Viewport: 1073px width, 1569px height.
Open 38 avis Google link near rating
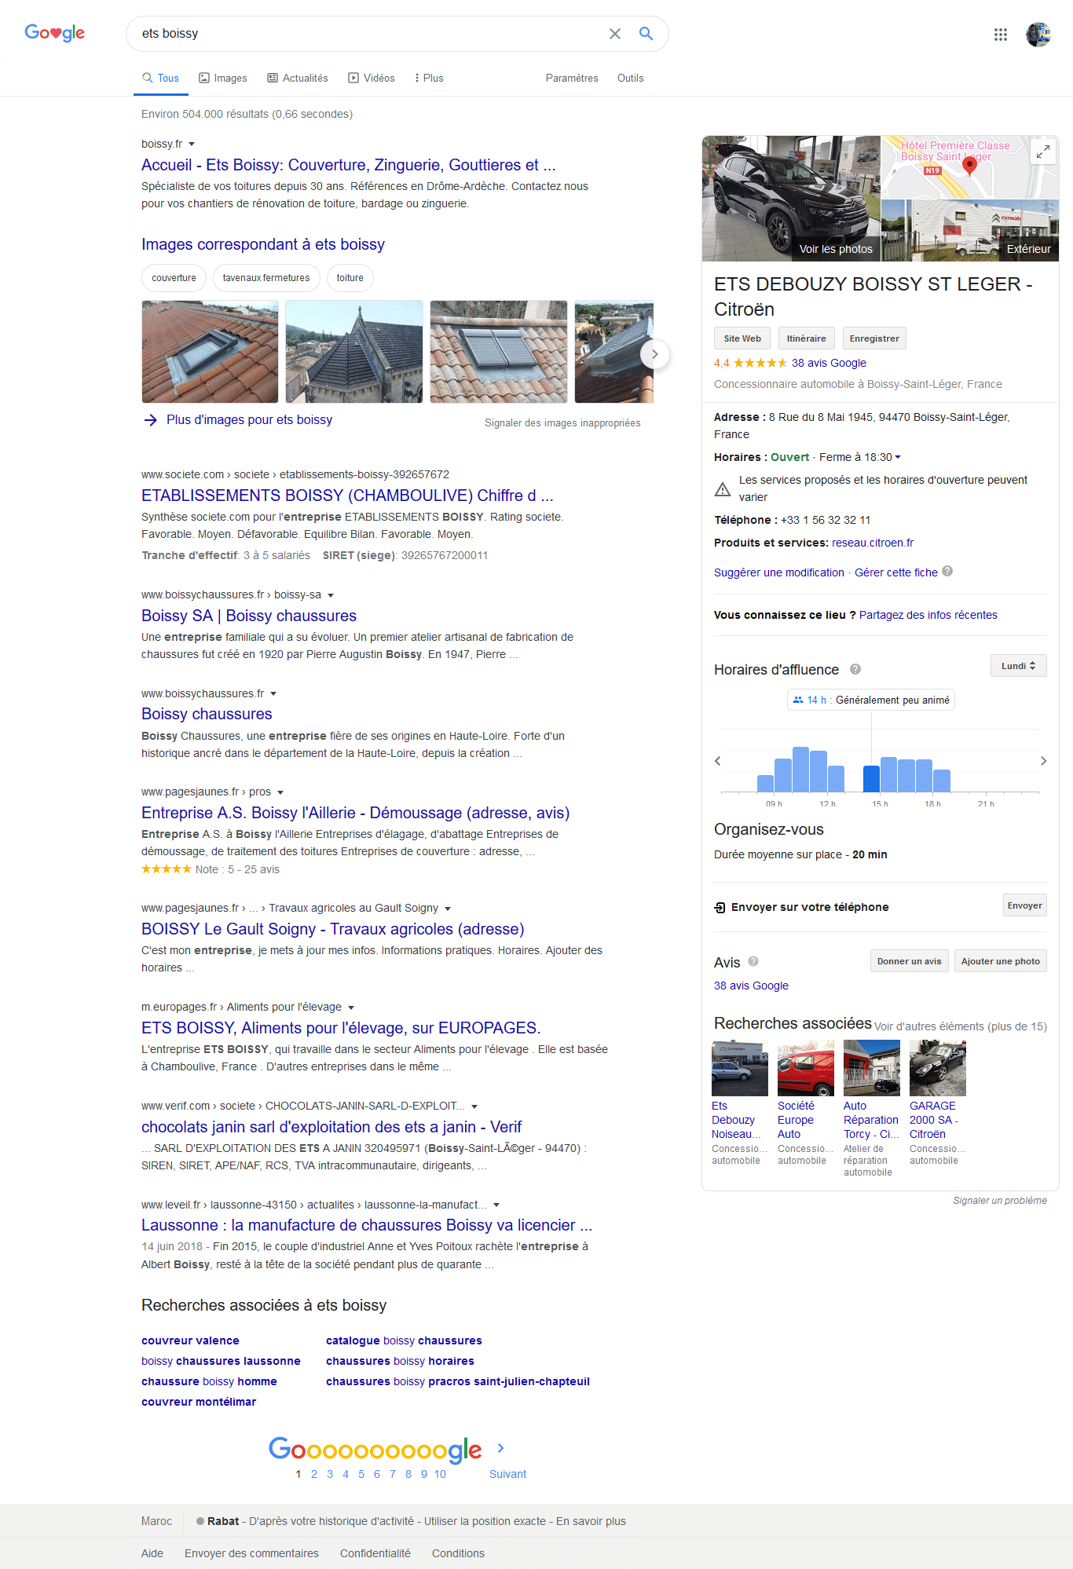[829, 363]
